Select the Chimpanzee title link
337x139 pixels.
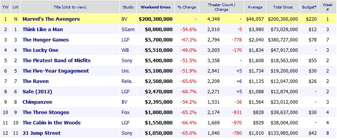38,102
